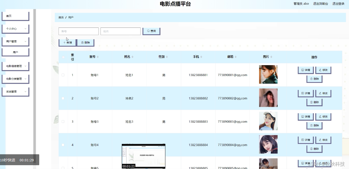Open 详情 for 账号2 row
The image size is (349, 169).
306,93
